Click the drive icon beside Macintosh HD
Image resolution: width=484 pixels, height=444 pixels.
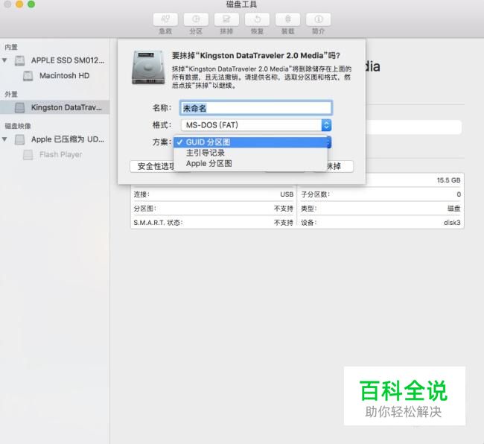[28, 76]
